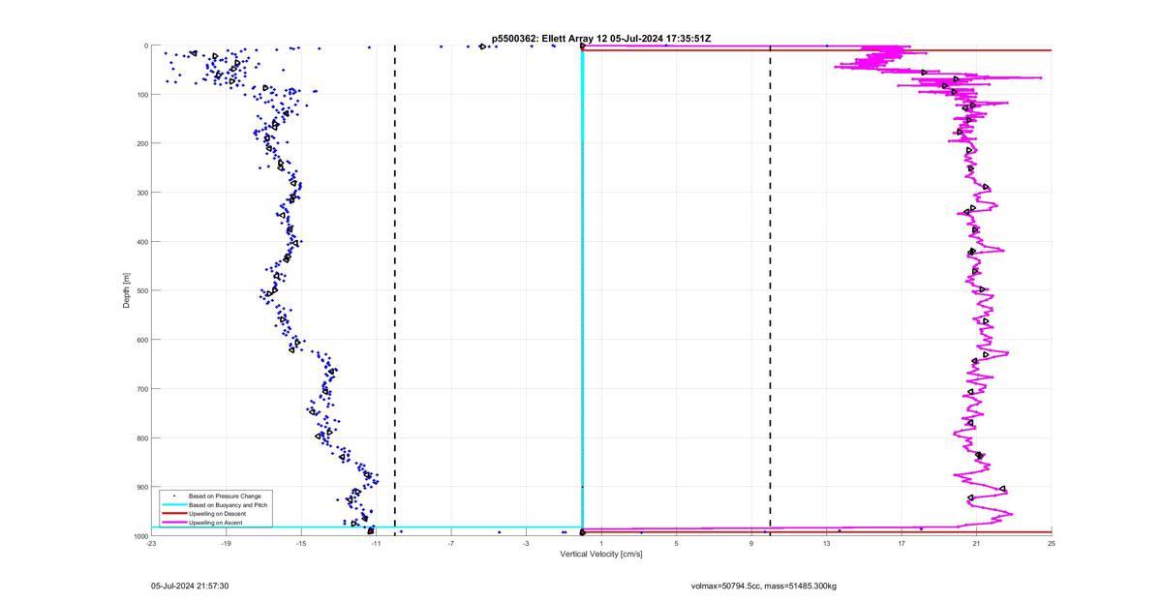Screen dimensions: 1162x602
Task: Click the timestamp '05-Jul-2024 21:57:30'
Action: [x=190, y=586]
